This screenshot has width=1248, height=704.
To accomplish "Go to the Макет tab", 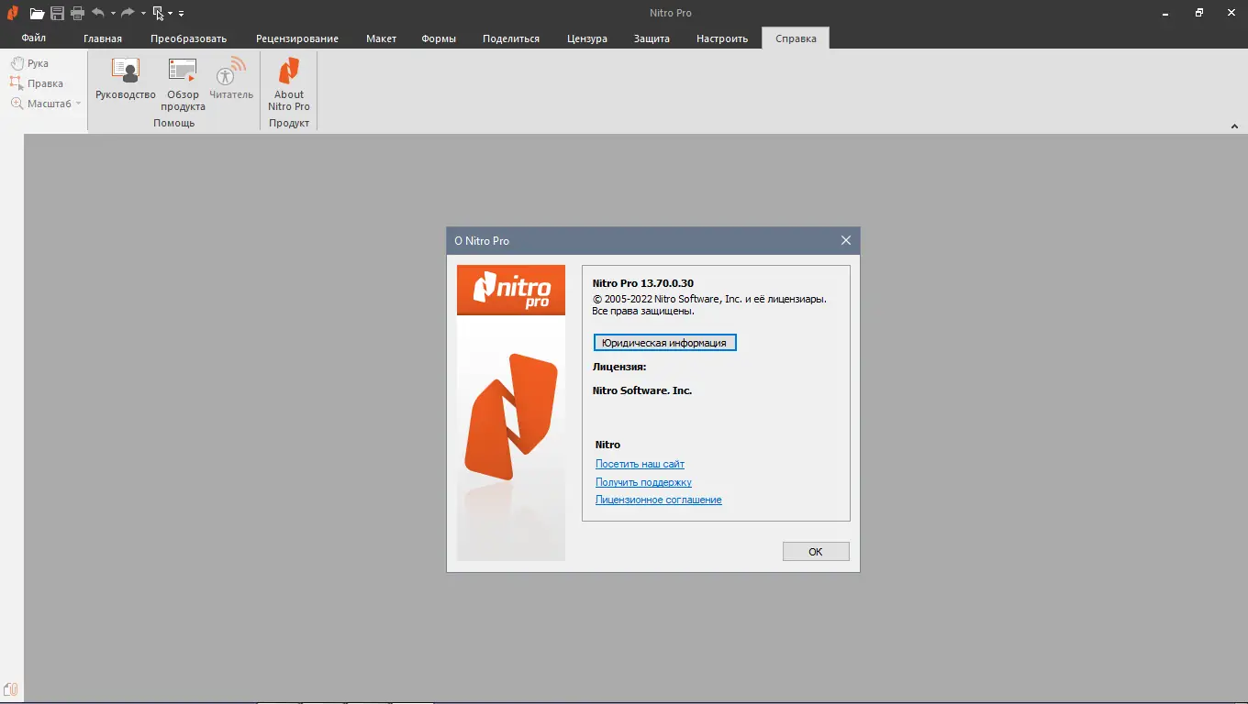I will [381, 38].
